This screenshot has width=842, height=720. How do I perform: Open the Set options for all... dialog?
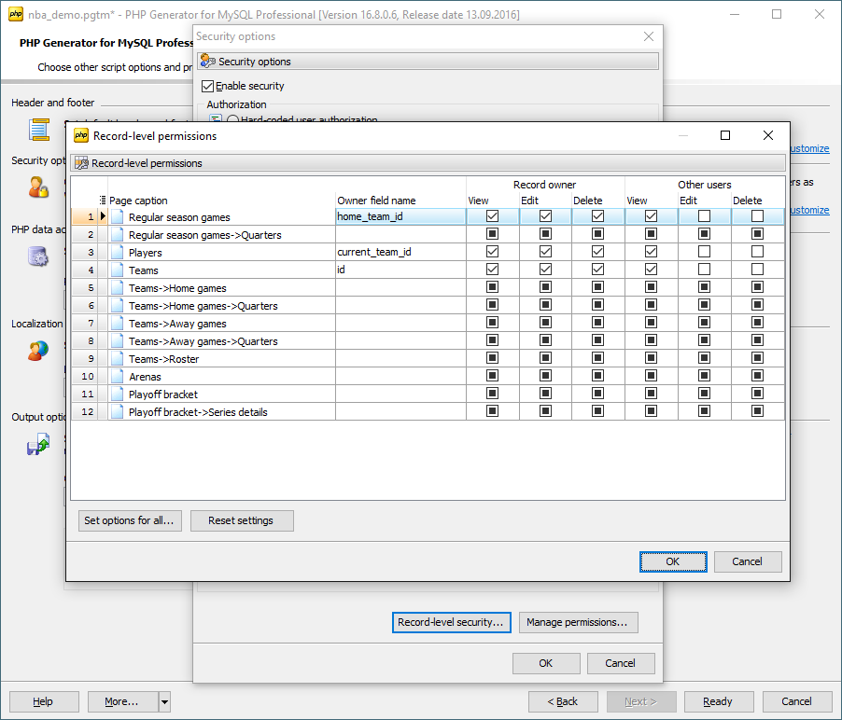pos(129,520)
